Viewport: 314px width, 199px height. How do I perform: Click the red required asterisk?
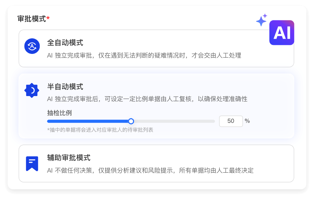[x=48, y=18]
